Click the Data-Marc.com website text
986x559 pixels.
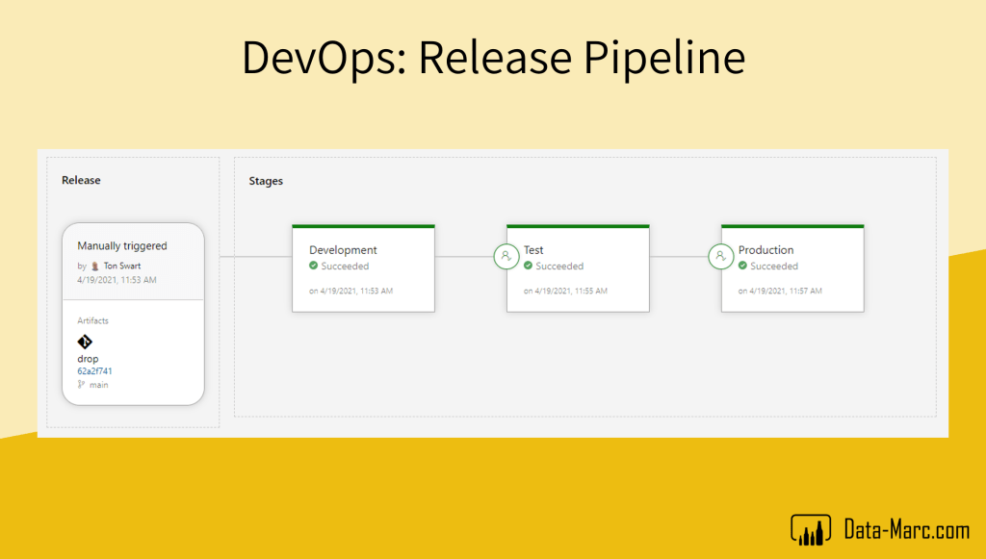click(906, 530)
